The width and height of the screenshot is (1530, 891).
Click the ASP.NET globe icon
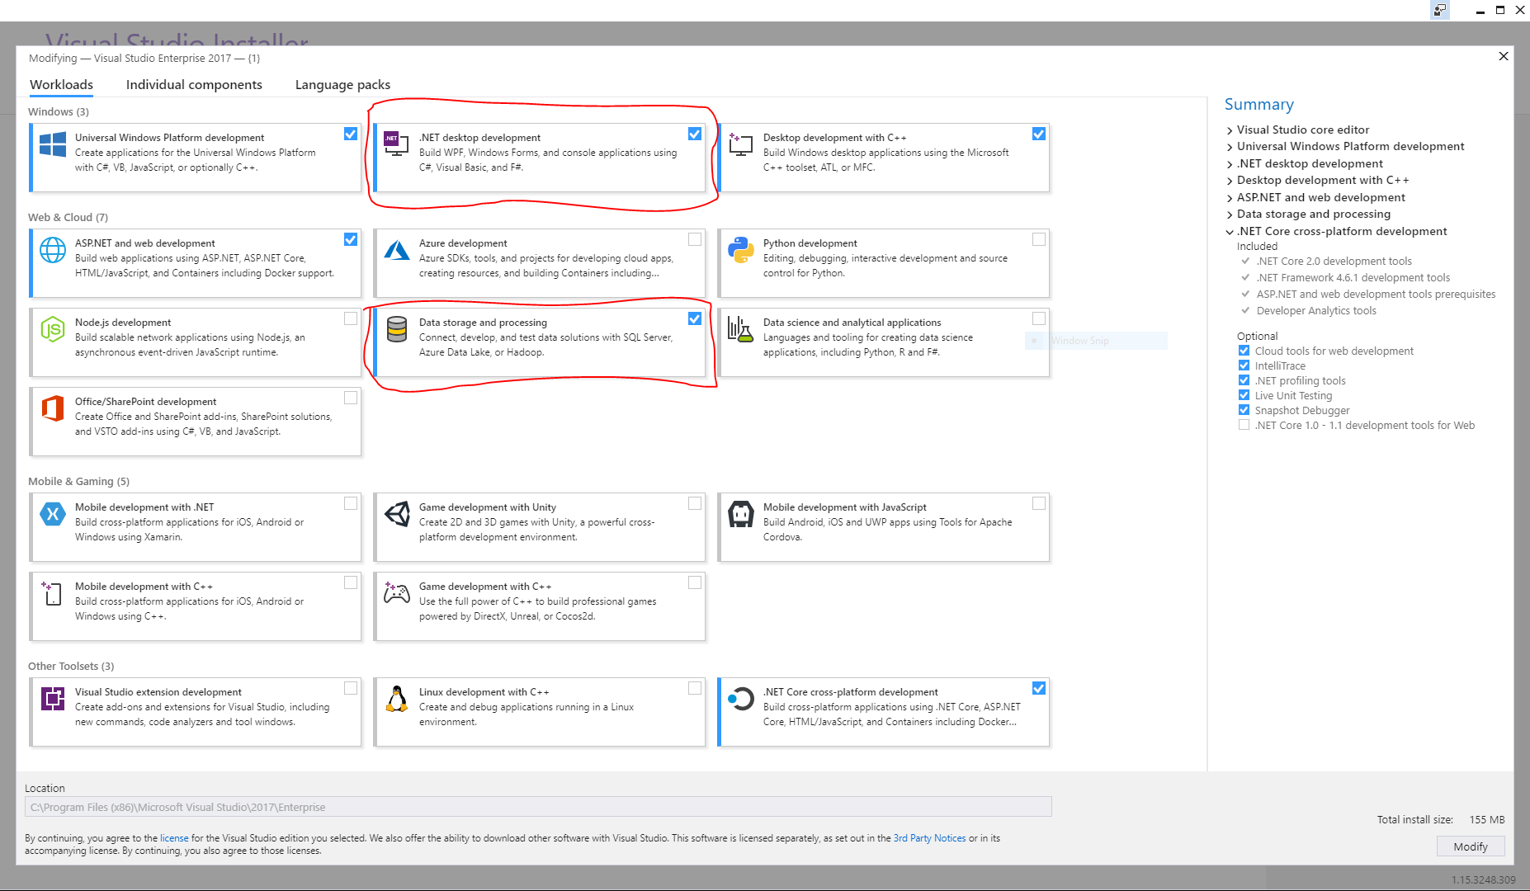[x=53, y=249]
